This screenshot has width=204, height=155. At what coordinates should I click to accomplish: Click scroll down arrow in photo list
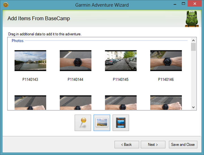(193, 107)
